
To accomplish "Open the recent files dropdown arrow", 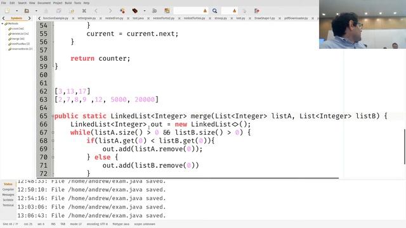I will (36, 11).
